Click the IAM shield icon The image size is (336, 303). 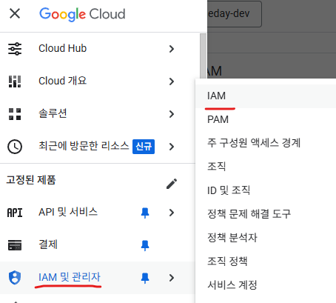pos(15,278)
